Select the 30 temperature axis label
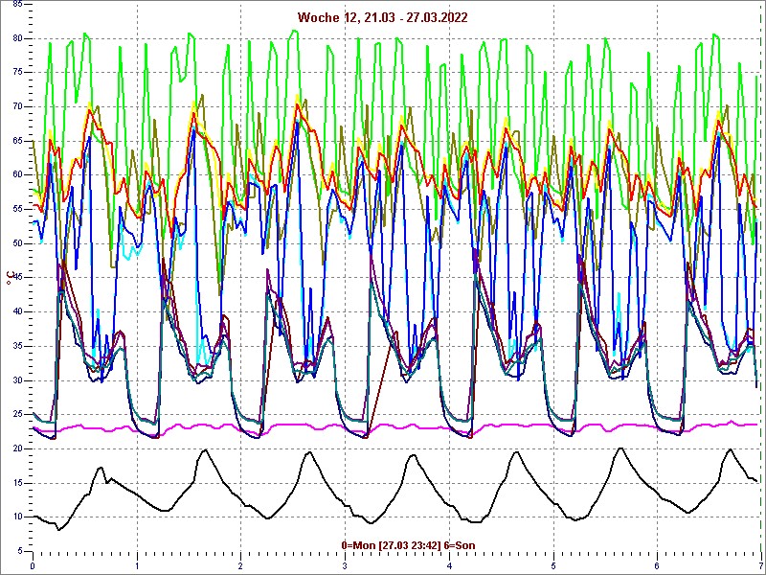Screen dimensions: 766x575 tap(16, 380)
